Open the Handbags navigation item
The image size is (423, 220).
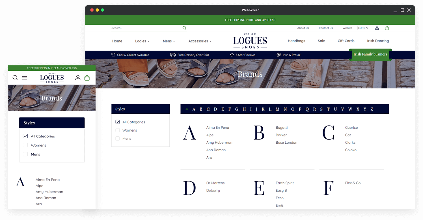click(x=296, y=41)
